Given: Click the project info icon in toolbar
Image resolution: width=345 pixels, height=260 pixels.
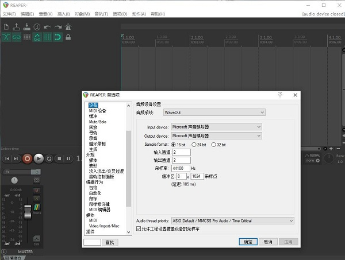Looking at the screenshot, I should tap(37, 26).
